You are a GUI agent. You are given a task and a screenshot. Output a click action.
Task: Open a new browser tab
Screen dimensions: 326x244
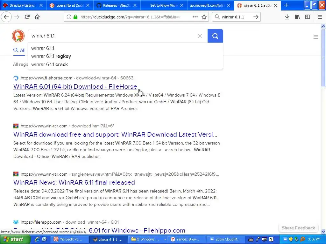coord(286,5)
